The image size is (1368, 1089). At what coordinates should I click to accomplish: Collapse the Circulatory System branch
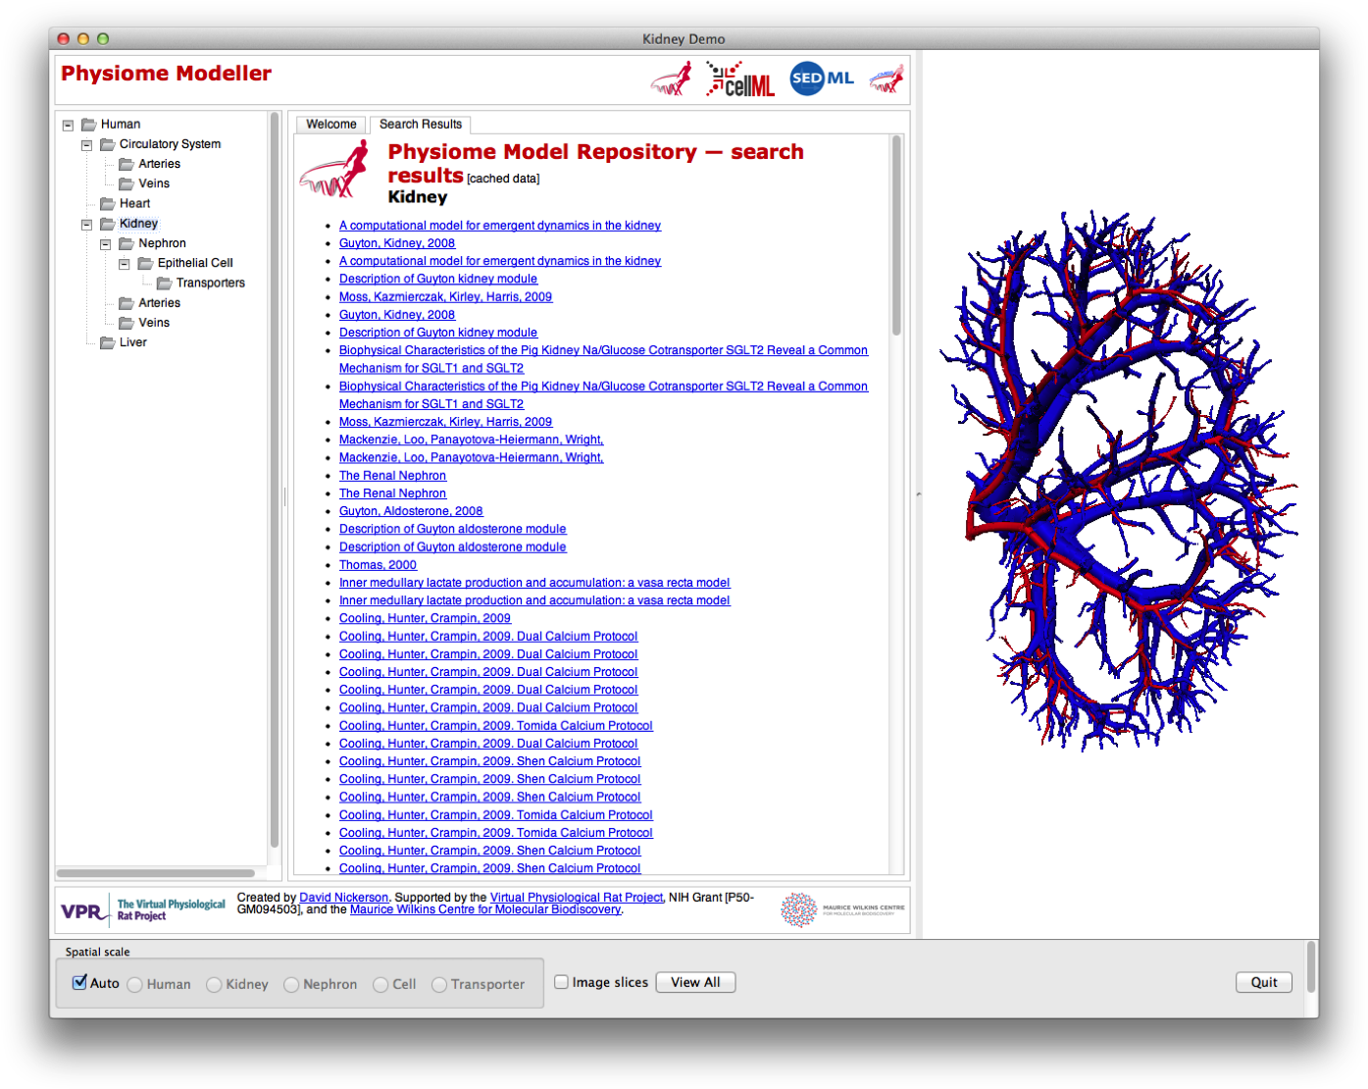[85, 144]
